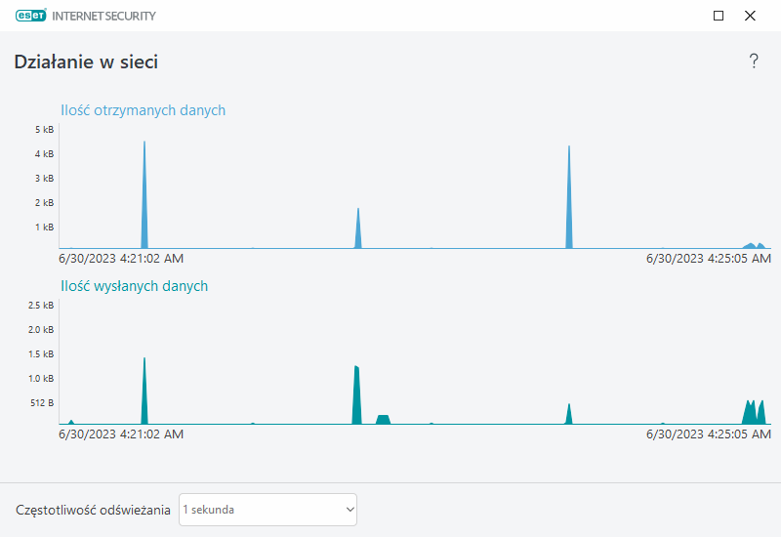Click start timestamp under received data graph
This screenshot has width=781, height=537.
pyautogui.click(x=121, y=259)
